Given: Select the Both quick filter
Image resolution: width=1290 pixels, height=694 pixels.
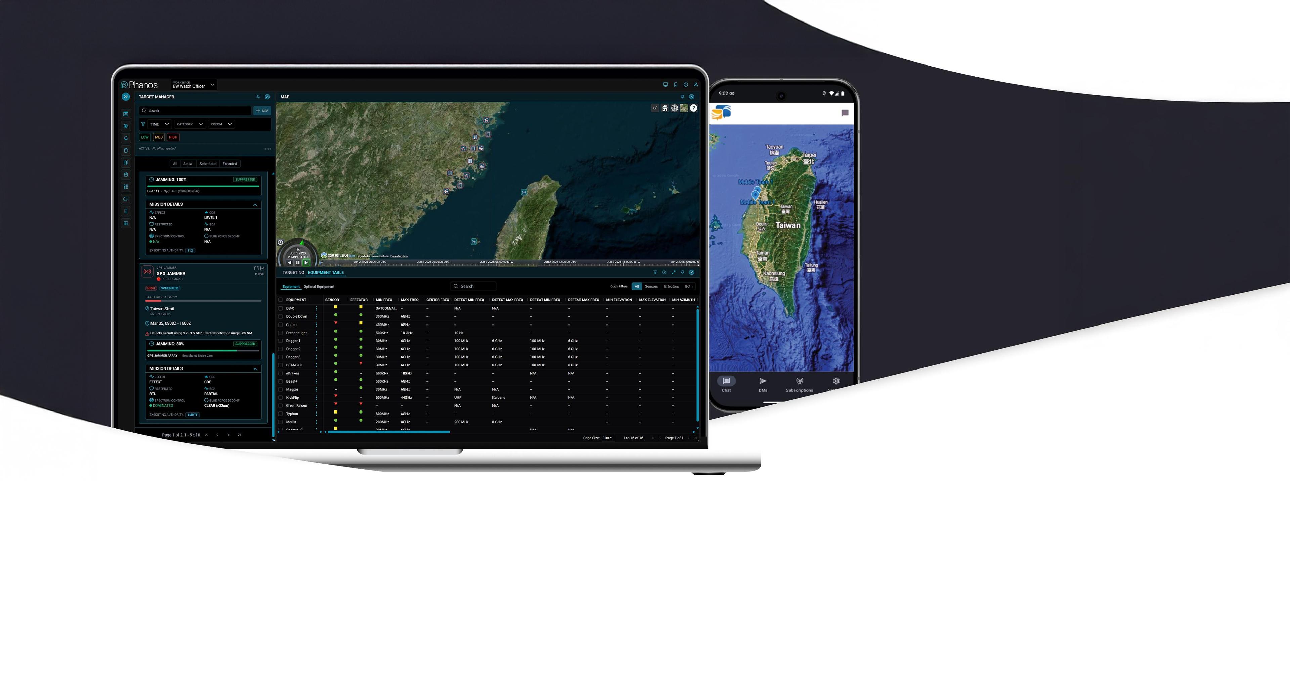Looking at the screenshot, I should pyautogui.click(x=689, y=287).
